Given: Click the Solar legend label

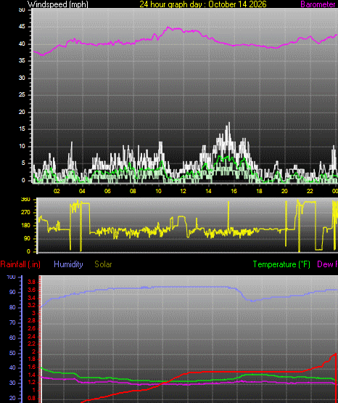Looking at the screenshot, I should pos(103,264).
